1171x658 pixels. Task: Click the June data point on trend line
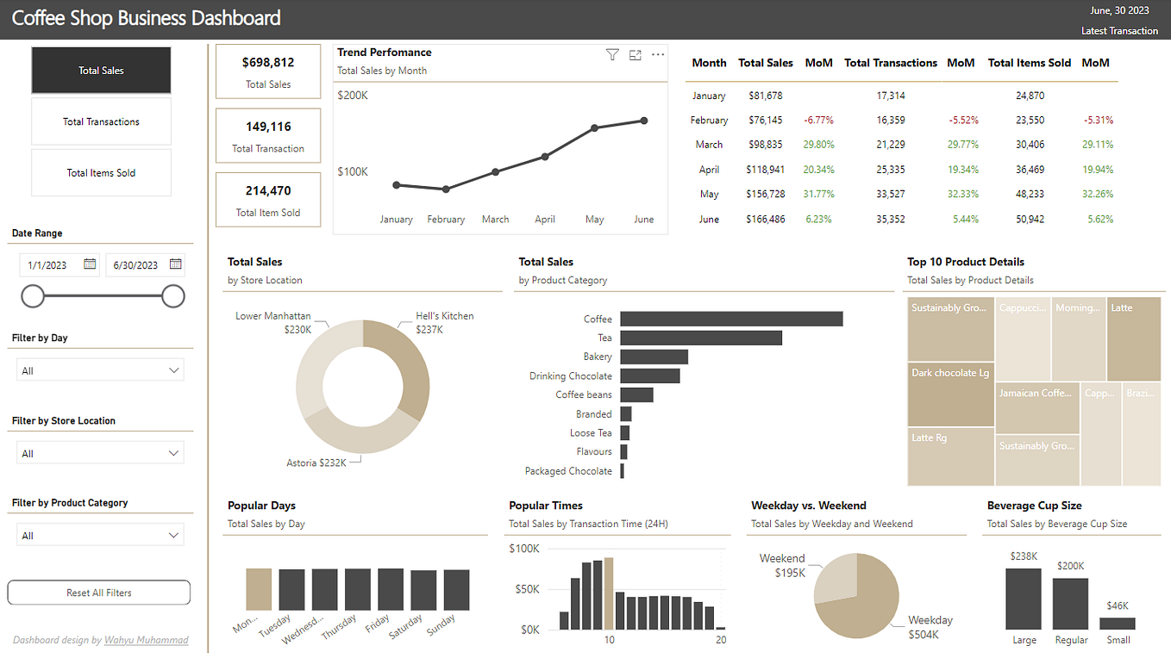pyautogui.click(x=643, y=121)
